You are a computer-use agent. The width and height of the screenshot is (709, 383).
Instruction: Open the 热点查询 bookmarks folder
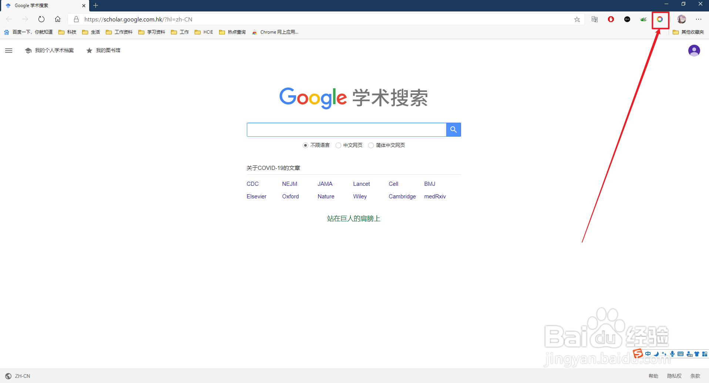[x=232, y=32]
